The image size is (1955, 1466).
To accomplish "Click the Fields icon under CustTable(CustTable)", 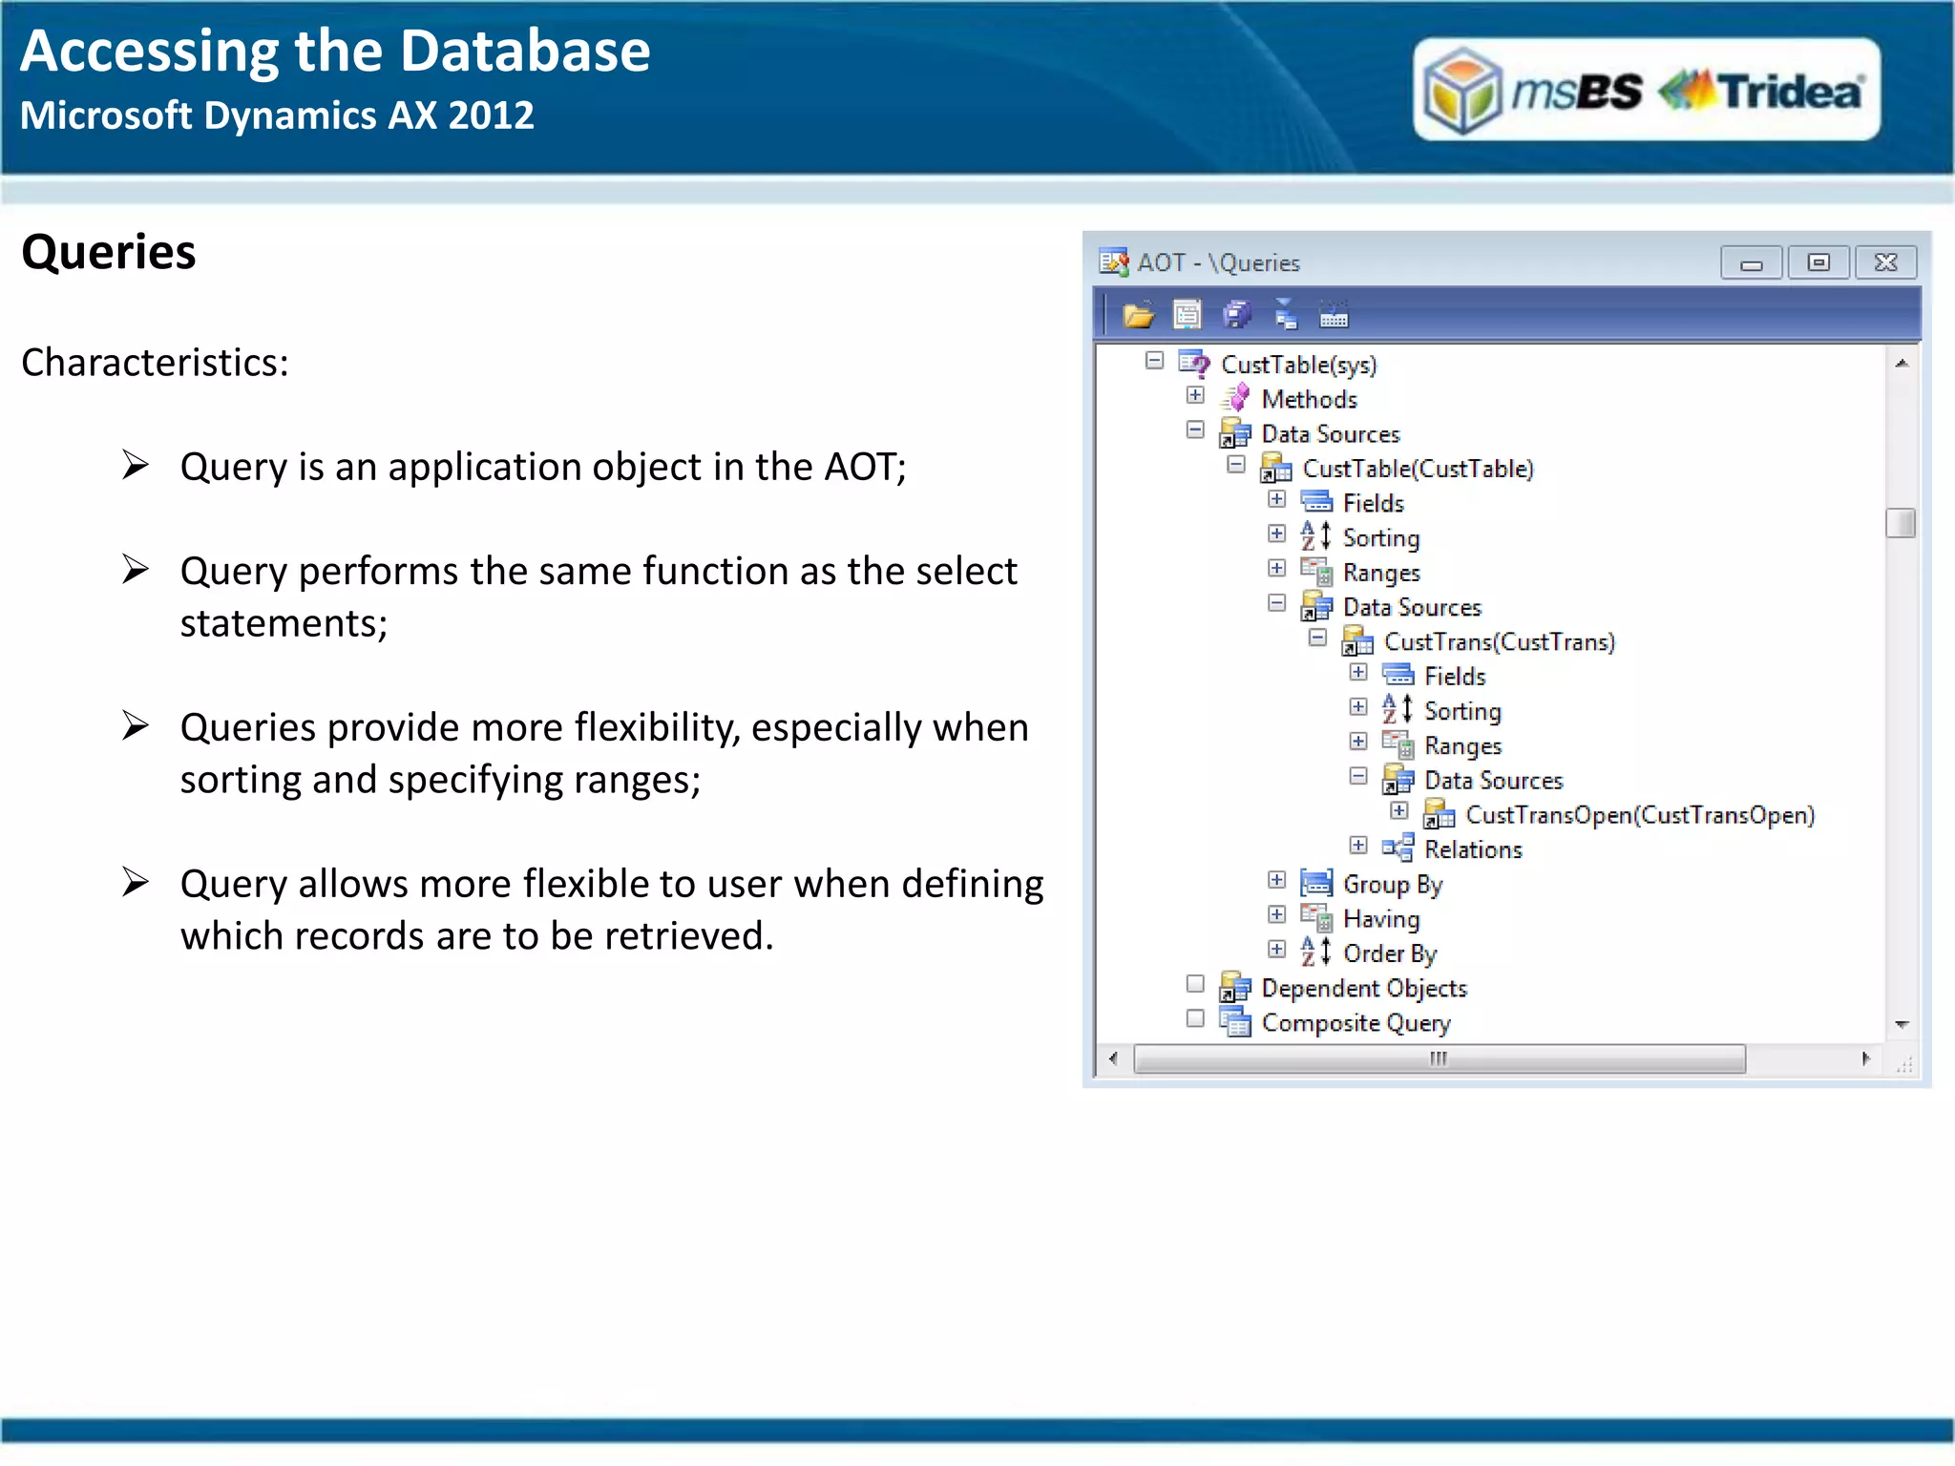I will coord(1316,502).
